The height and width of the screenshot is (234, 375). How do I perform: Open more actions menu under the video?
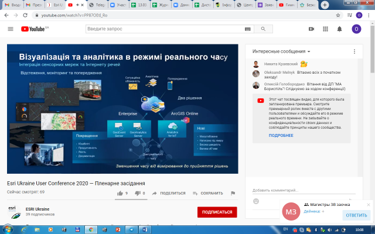(233, 193)
